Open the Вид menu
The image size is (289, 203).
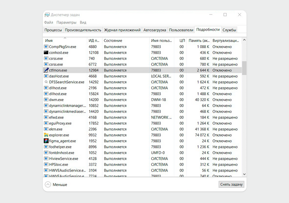pos(83,22)
